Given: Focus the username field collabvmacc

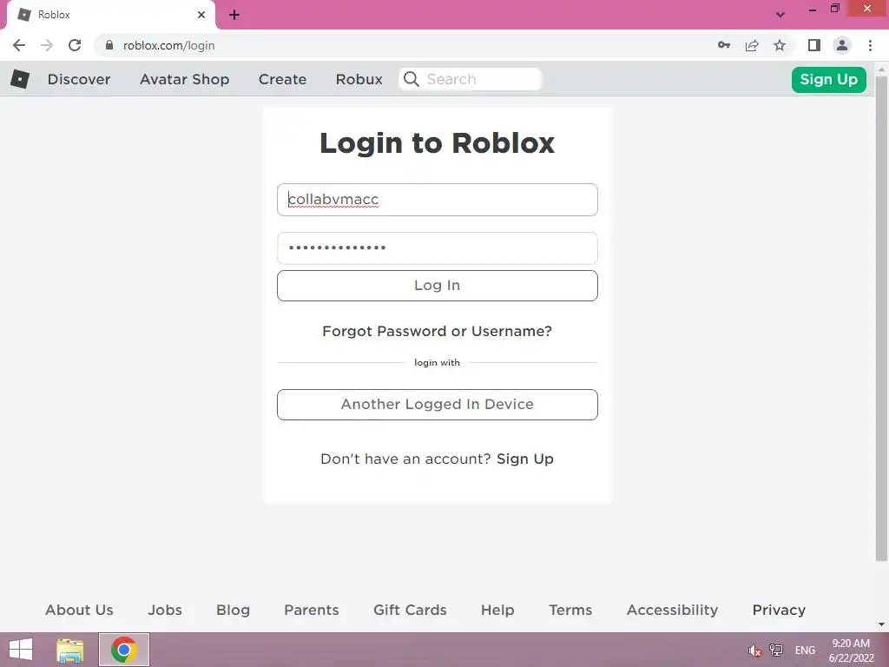Looking at the screenshot, I should click(x=438, y=200).
